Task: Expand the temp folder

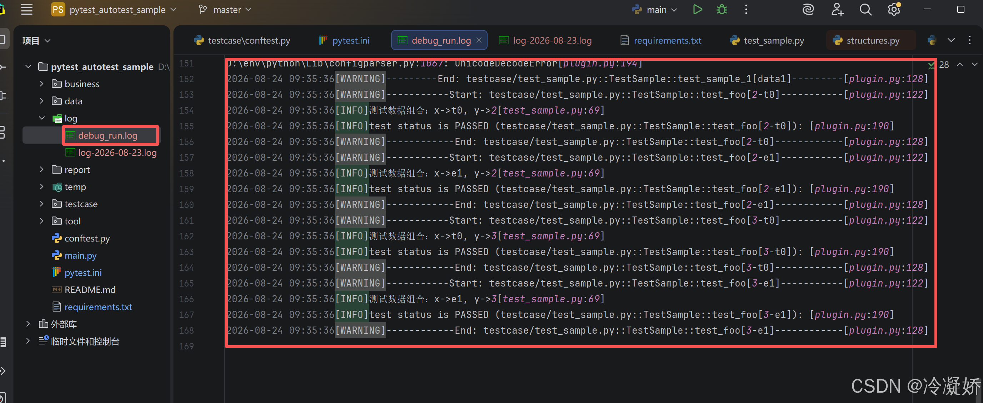Action: coord(41,186)
